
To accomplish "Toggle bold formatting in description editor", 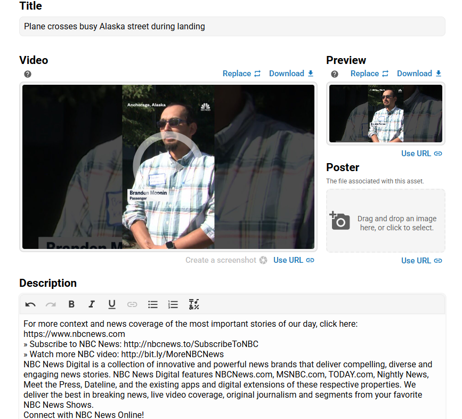I will [x=71, y=304].
